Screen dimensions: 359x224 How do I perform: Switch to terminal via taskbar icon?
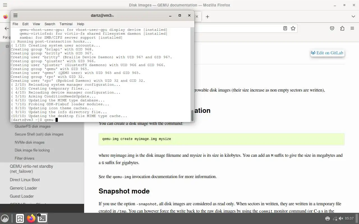(42, 218)
